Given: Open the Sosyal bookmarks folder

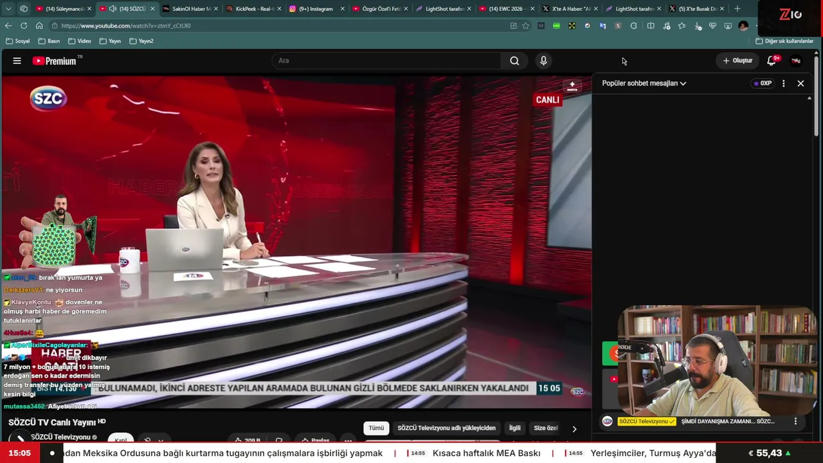Looking at the screenshot, I should point(18,41).
